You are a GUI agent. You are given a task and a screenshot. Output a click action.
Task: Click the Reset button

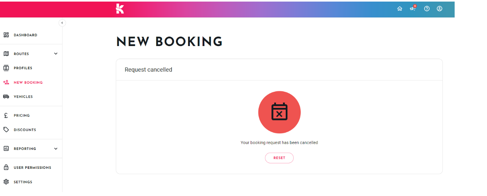pyautogui.click(x=279, y=158)
